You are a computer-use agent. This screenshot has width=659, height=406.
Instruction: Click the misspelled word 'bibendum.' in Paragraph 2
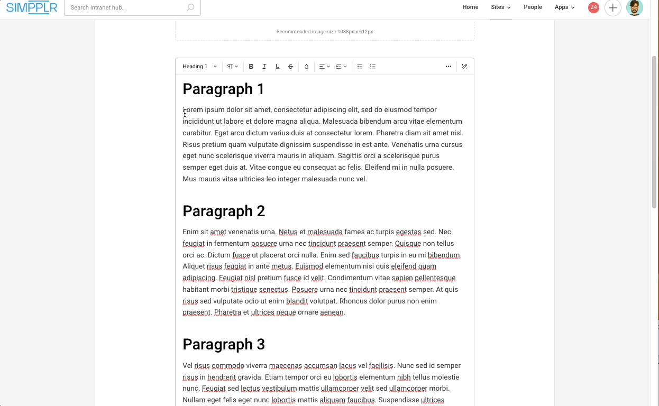444,255
